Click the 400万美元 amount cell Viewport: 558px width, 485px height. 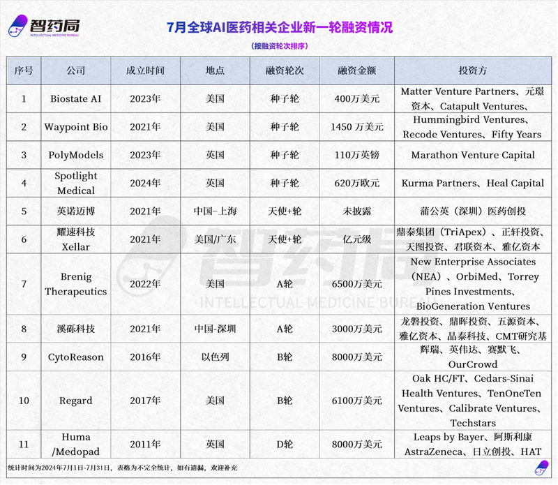(357, 98)
